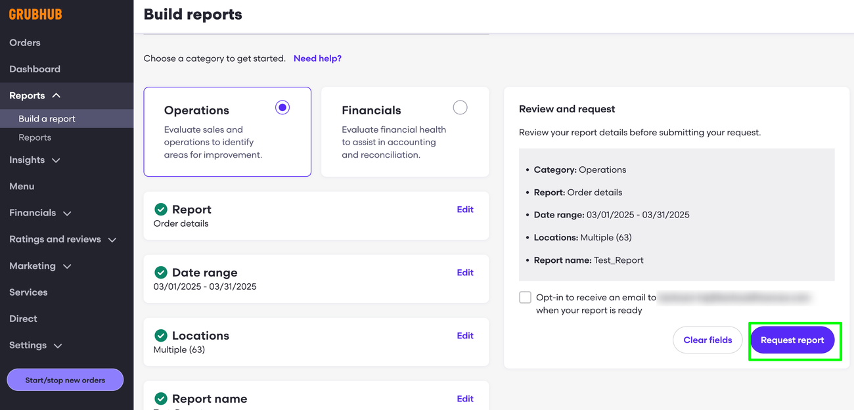Edit the Report section
Image resolution: width=854 pixels, height=410 pixels.
[465, 210]
